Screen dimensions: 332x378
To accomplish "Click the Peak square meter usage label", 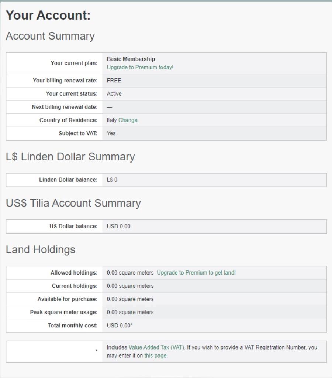I will (64, 312).
